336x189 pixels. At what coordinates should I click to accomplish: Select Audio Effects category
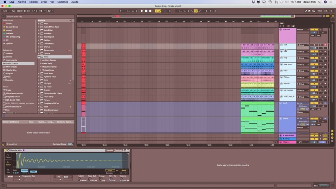click(x=12, y=63)
